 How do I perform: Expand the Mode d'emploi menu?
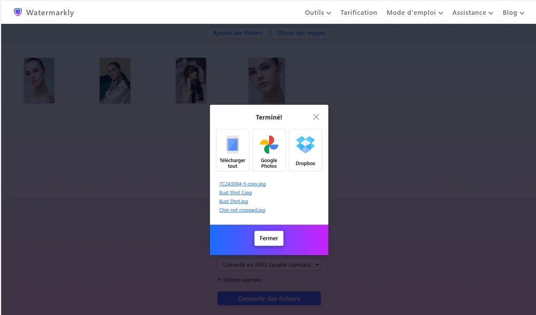click(414, 13)
